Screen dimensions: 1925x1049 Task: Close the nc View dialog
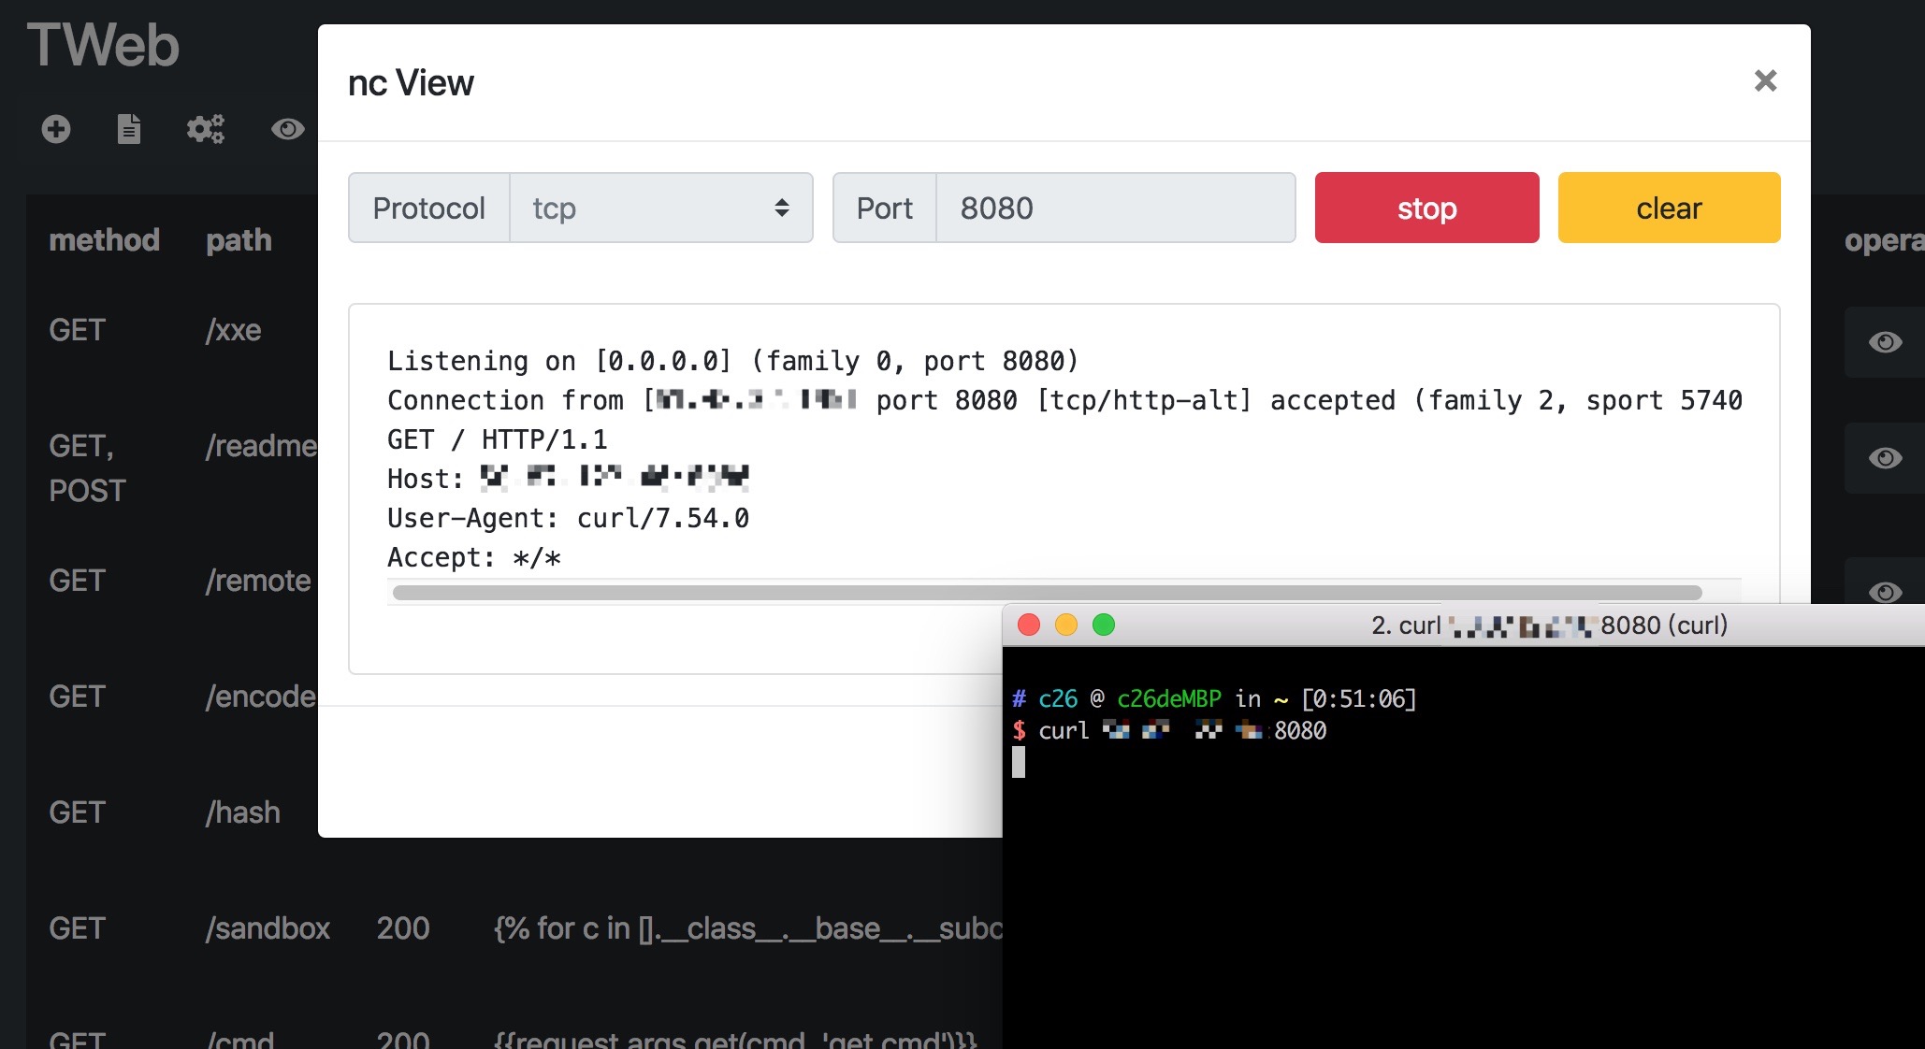click(1765, 81)
